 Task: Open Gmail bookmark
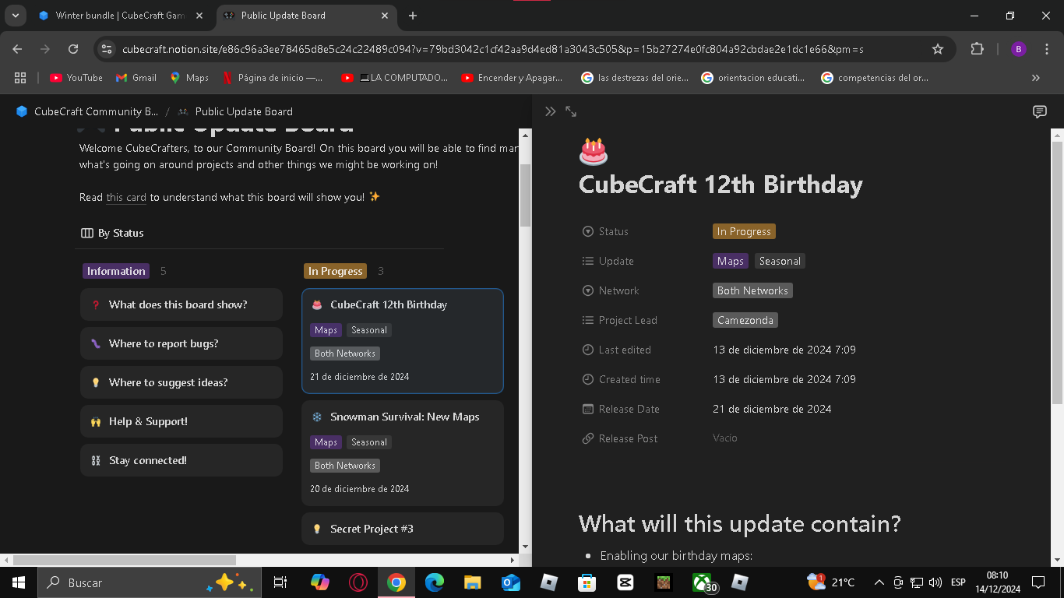pos(136,78)
